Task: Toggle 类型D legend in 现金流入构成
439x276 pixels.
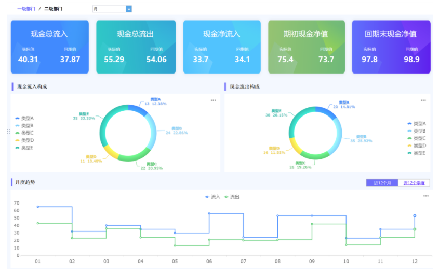Action: (x=24, y=140)
